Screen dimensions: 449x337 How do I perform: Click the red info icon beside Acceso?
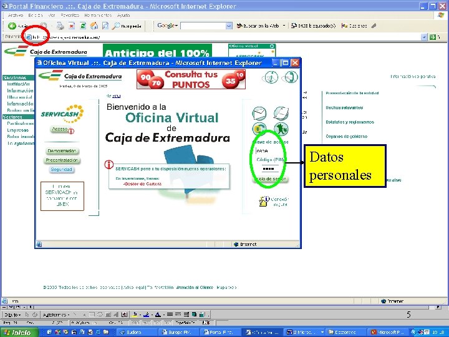71,131
